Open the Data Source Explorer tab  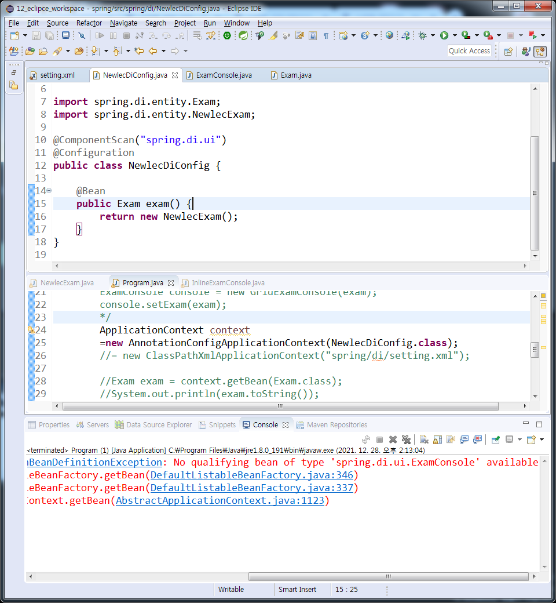coord(153,425)
